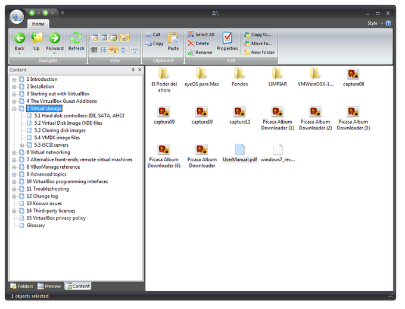Switch to the Content tab
The height and width of the screenshot is (309, 405).
(77, 286)
